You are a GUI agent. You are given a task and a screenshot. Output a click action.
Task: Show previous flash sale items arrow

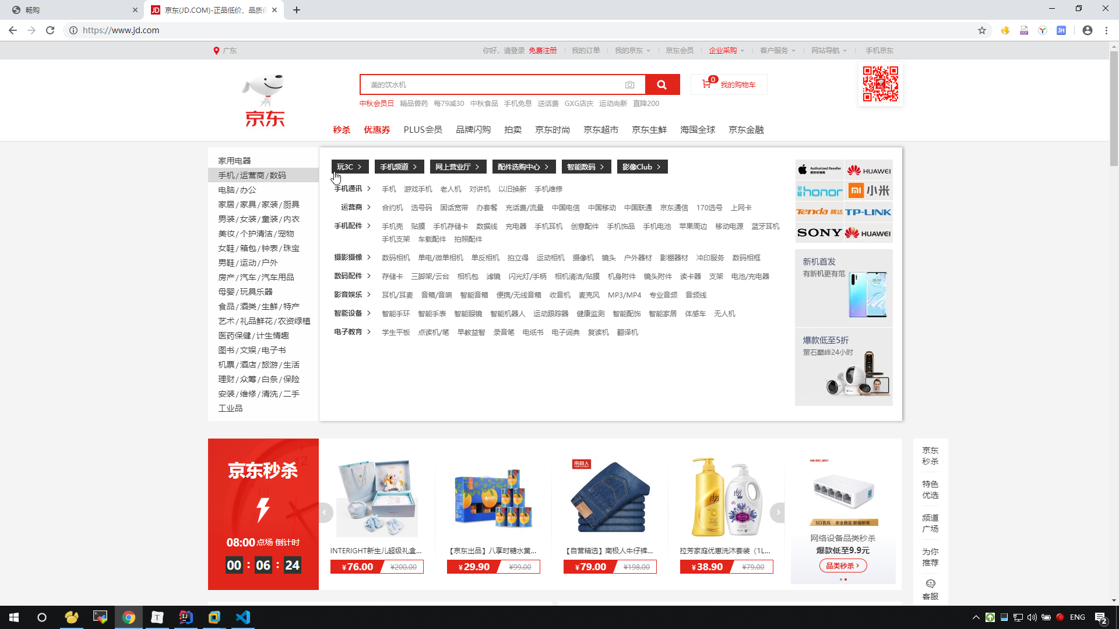325,513
